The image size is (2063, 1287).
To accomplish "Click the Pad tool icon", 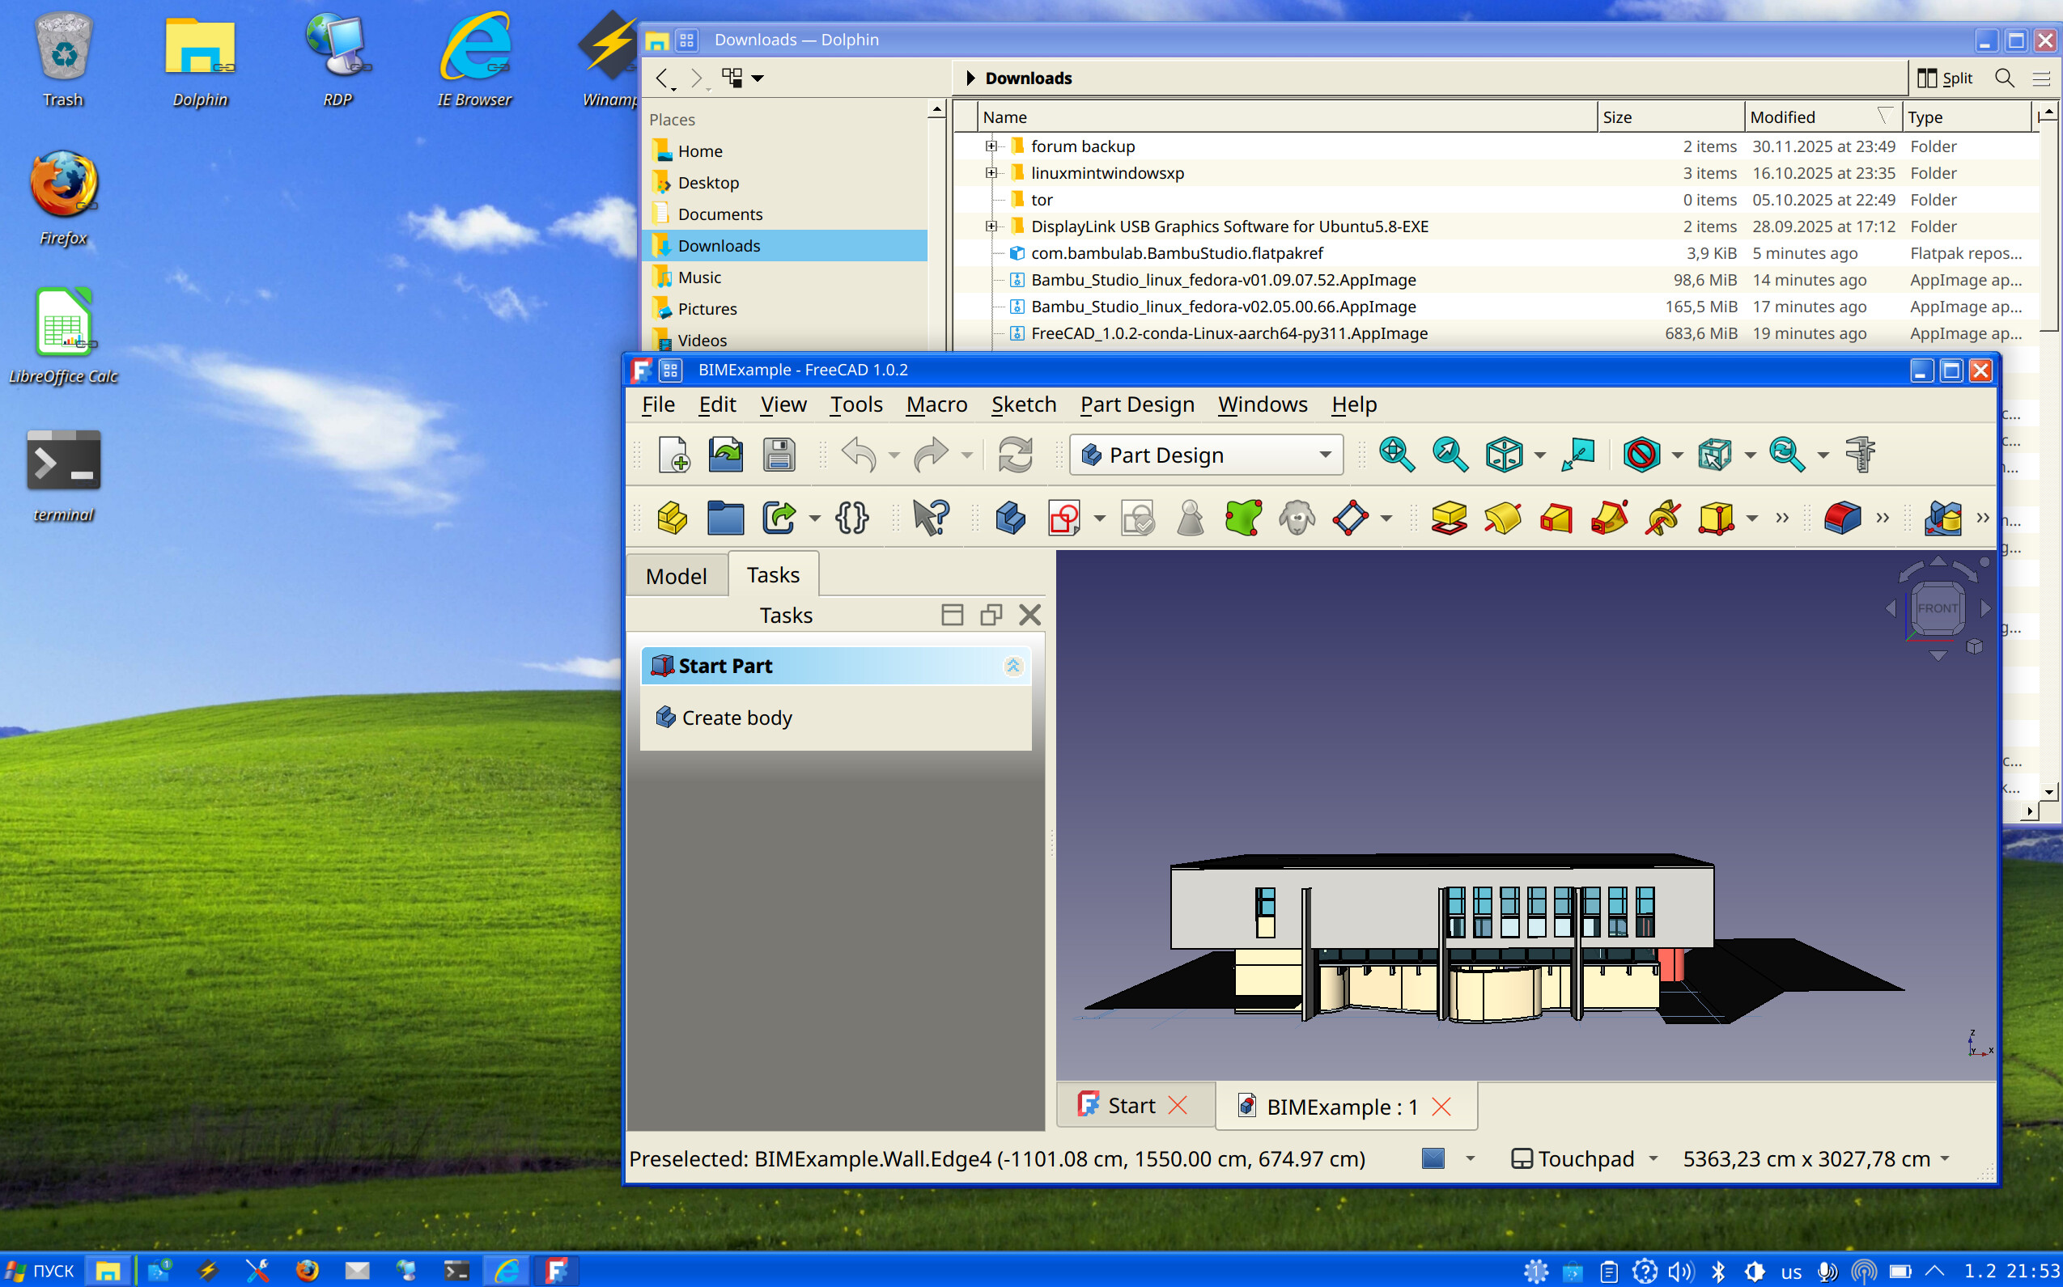I will tap(1450, 518).
